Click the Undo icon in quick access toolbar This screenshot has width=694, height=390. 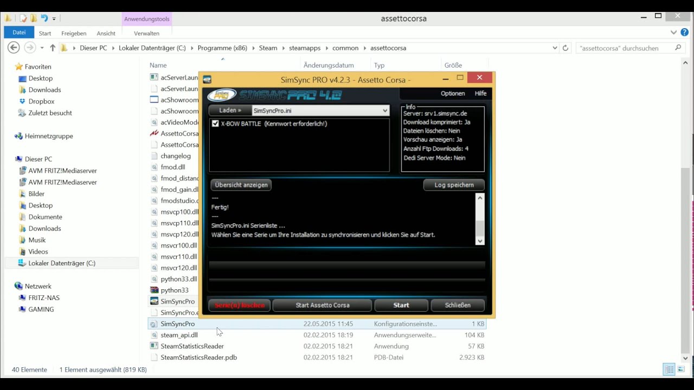(44, 18)
